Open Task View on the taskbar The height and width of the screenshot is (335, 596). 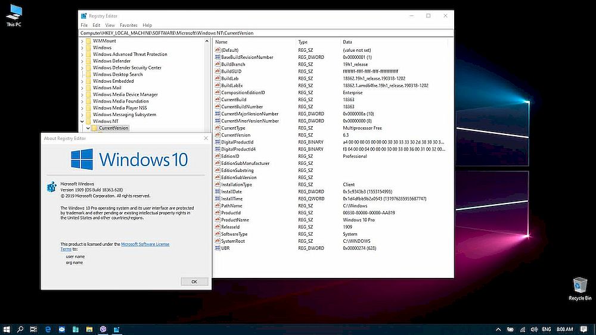click(33, 329)
